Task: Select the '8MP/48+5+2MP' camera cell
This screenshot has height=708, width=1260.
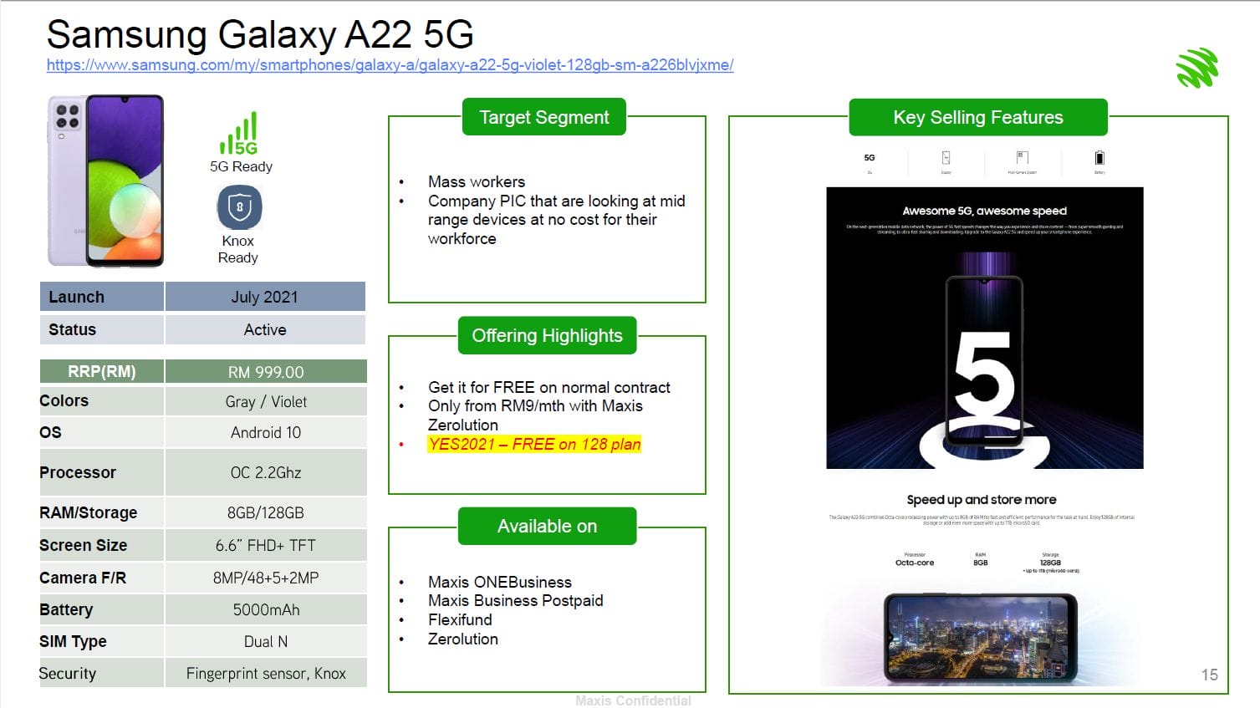Action: coord(265,578)
